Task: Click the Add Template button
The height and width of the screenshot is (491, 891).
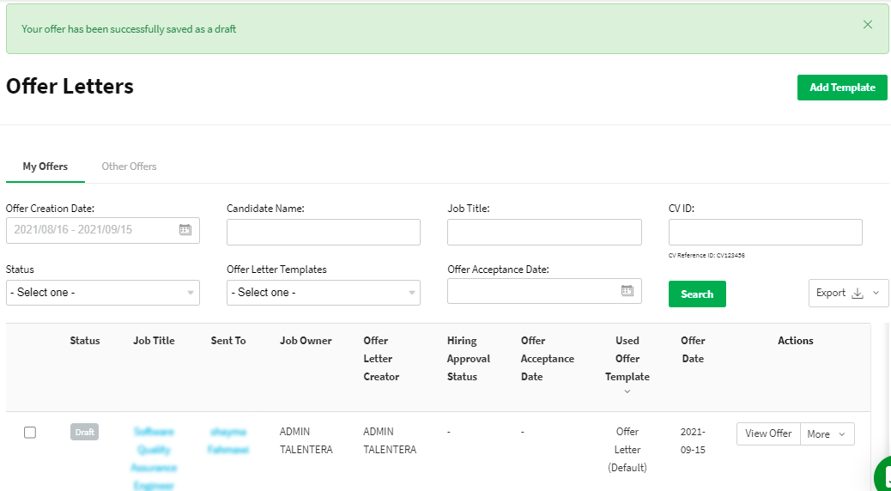Action: [842, 88]
